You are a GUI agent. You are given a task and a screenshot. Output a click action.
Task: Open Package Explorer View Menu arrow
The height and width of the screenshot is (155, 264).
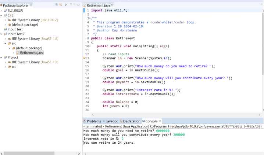click(71, 4)
